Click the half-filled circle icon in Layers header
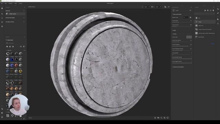 205,10
